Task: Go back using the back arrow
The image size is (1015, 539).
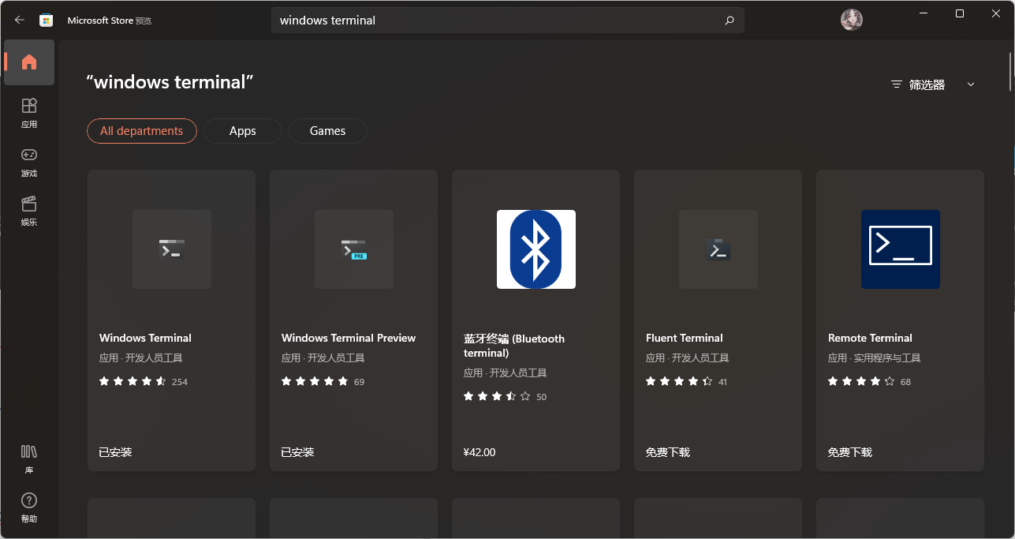Action: 19,20
